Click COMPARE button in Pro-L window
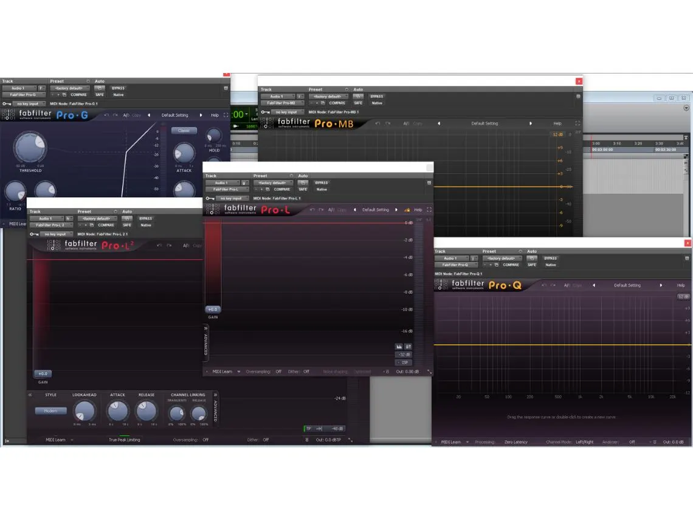Screen dimensions: 693x520 [281, 189]
